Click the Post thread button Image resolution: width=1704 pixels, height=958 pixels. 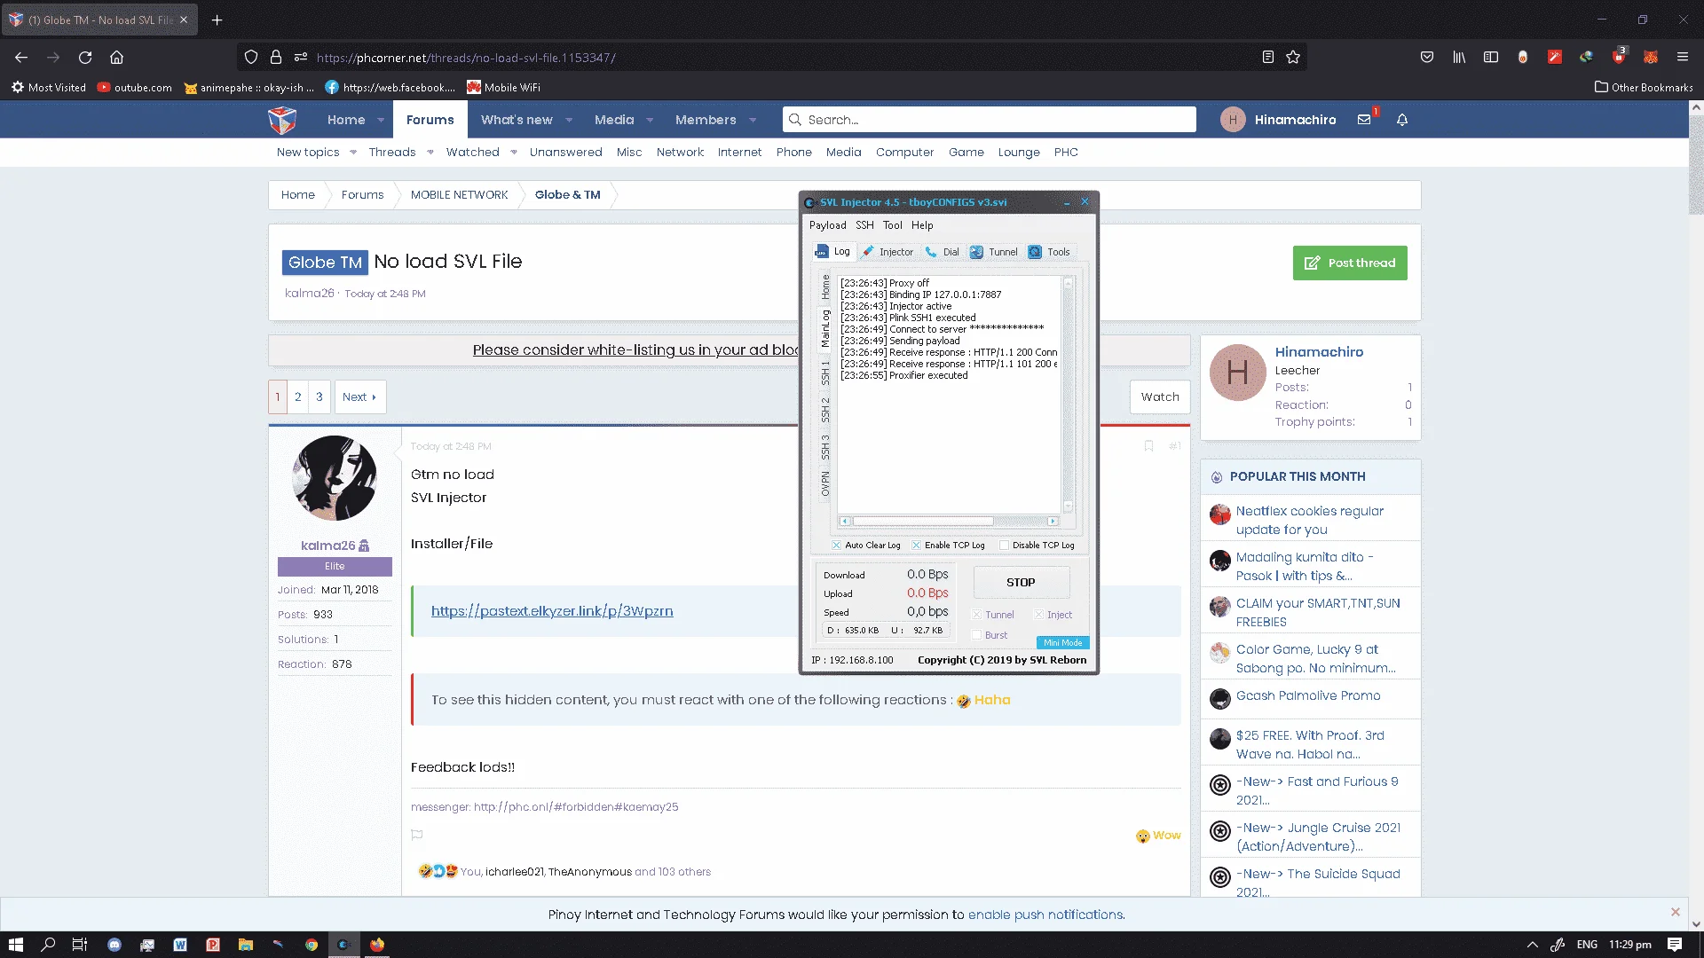coord(1350,263)
